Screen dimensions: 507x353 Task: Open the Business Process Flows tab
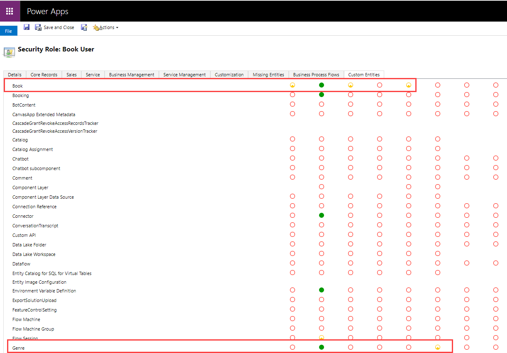(x=316, y=75)
